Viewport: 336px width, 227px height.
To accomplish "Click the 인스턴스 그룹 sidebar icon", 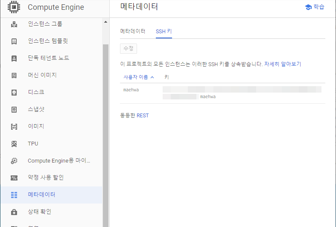I will (14, 24).
